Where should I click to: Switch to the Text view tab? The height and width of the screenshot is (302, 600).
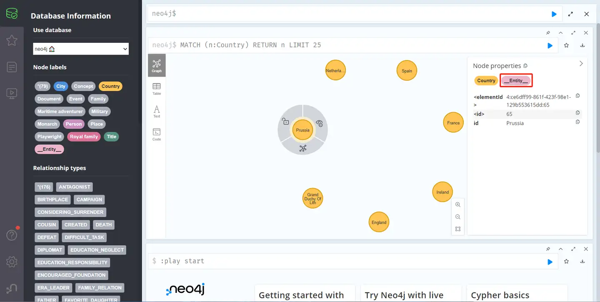point(157,111)
